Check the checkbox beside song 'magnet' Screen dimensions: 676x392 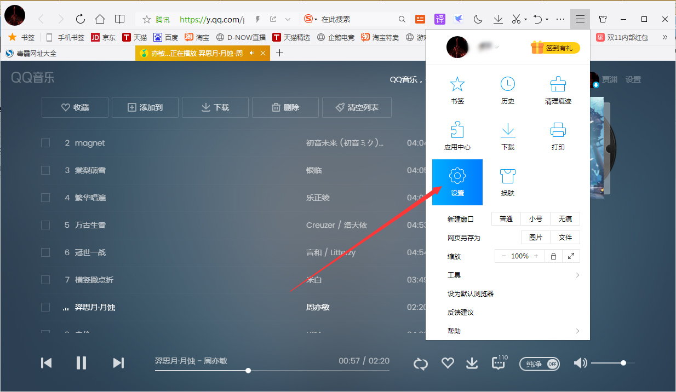45,143
